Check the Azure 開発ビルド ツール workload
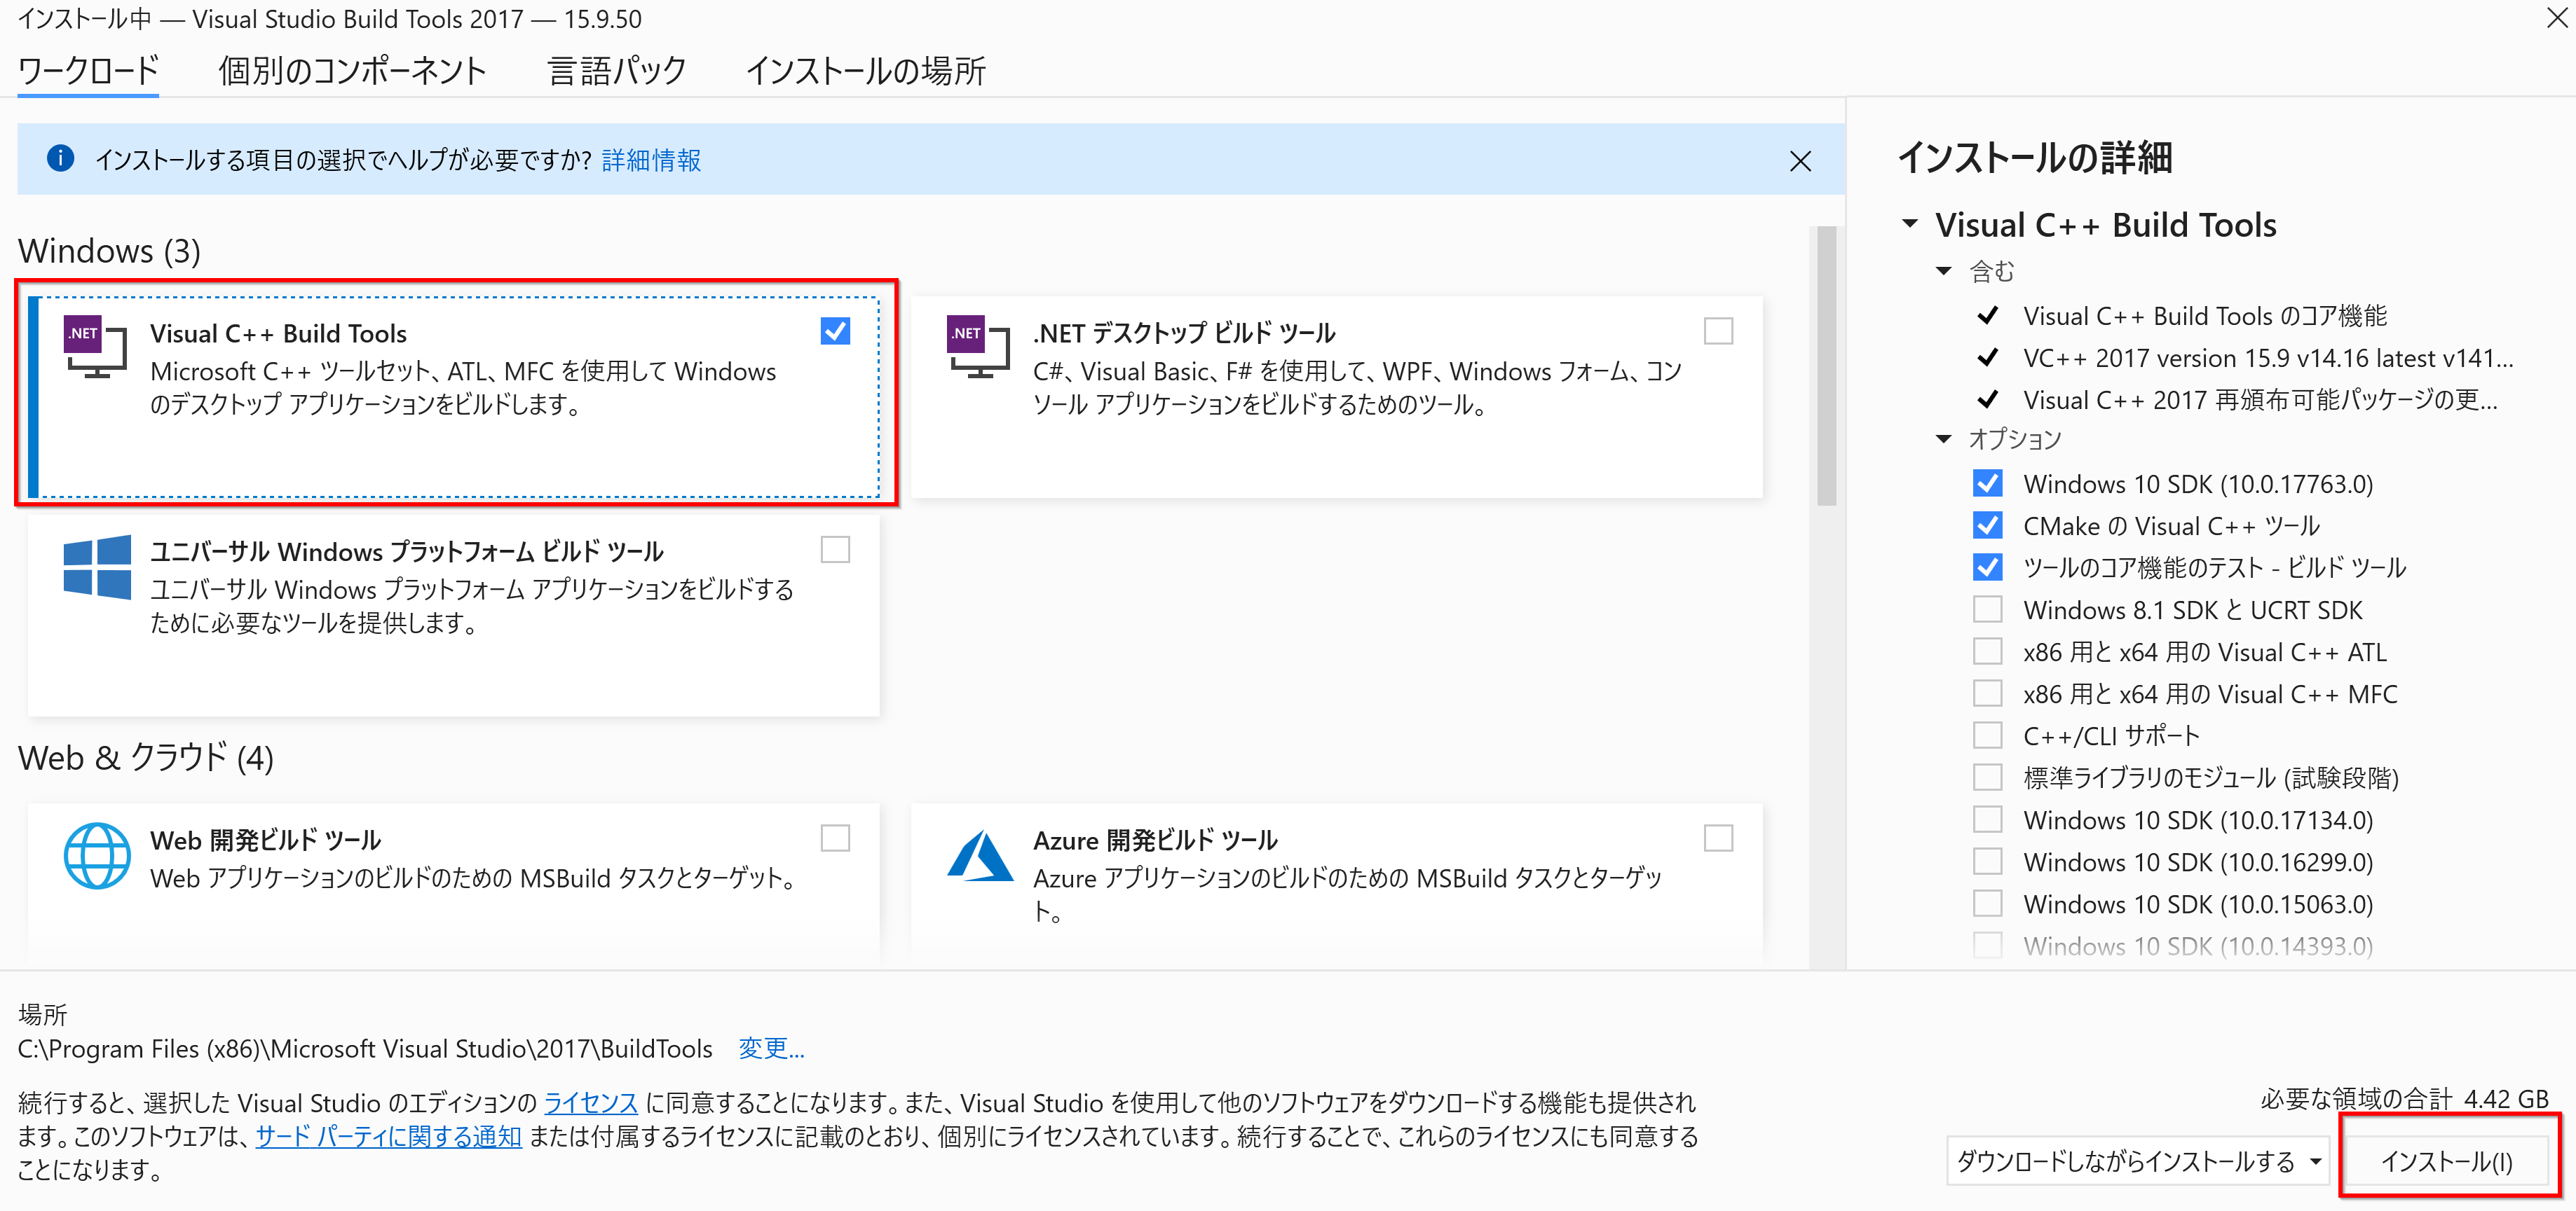The image size is (2576, 1211). tap(1718, 837)
